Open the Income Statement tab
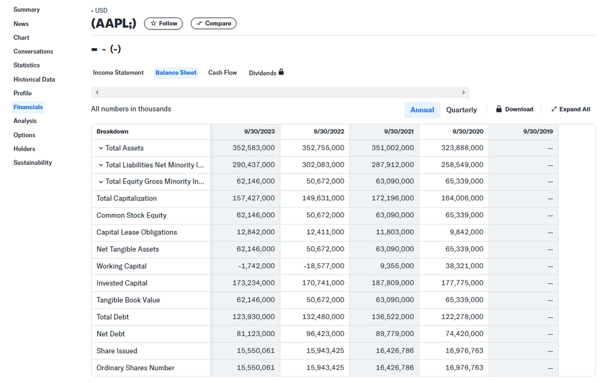Screen dimensions: 601x383 [118, 73]
